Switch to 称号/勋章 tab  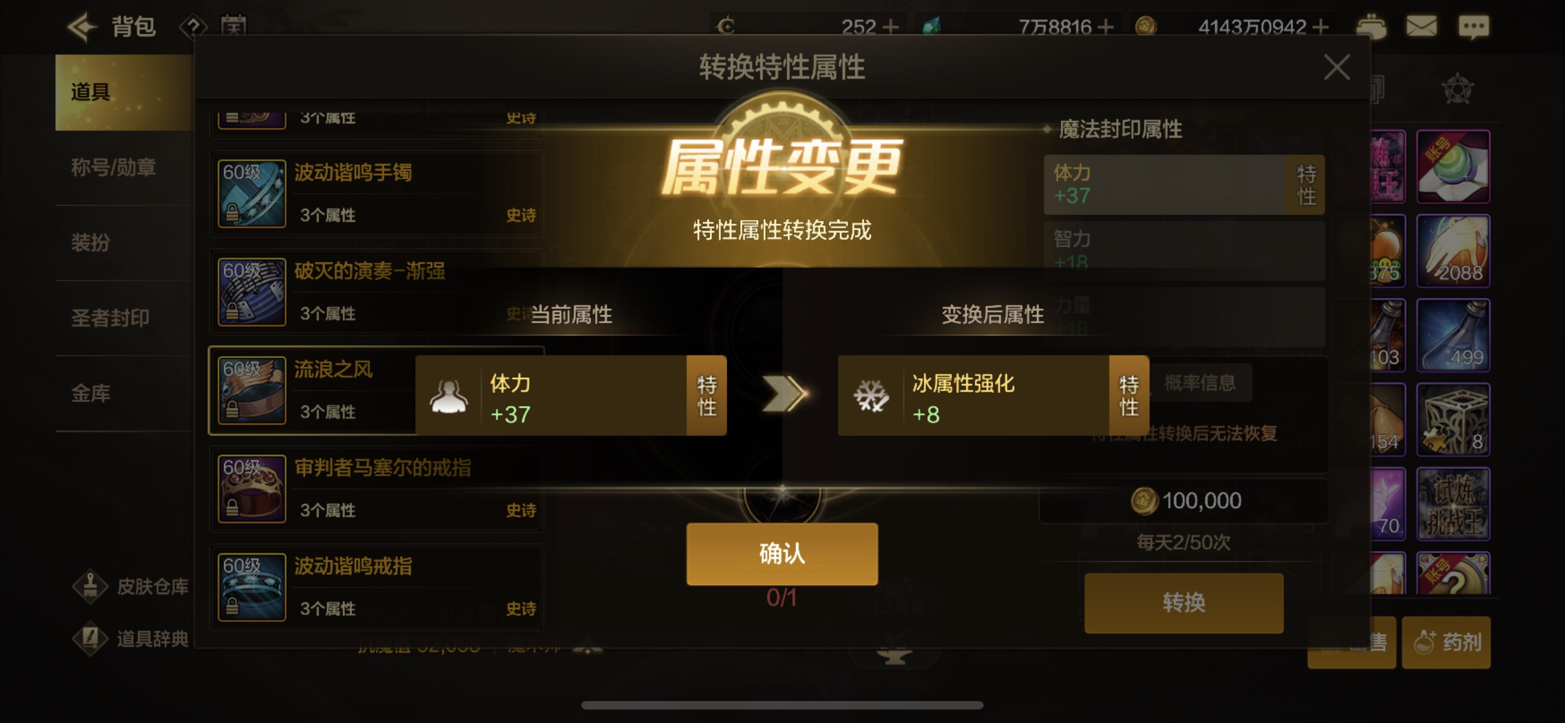(x=124, y=167)
